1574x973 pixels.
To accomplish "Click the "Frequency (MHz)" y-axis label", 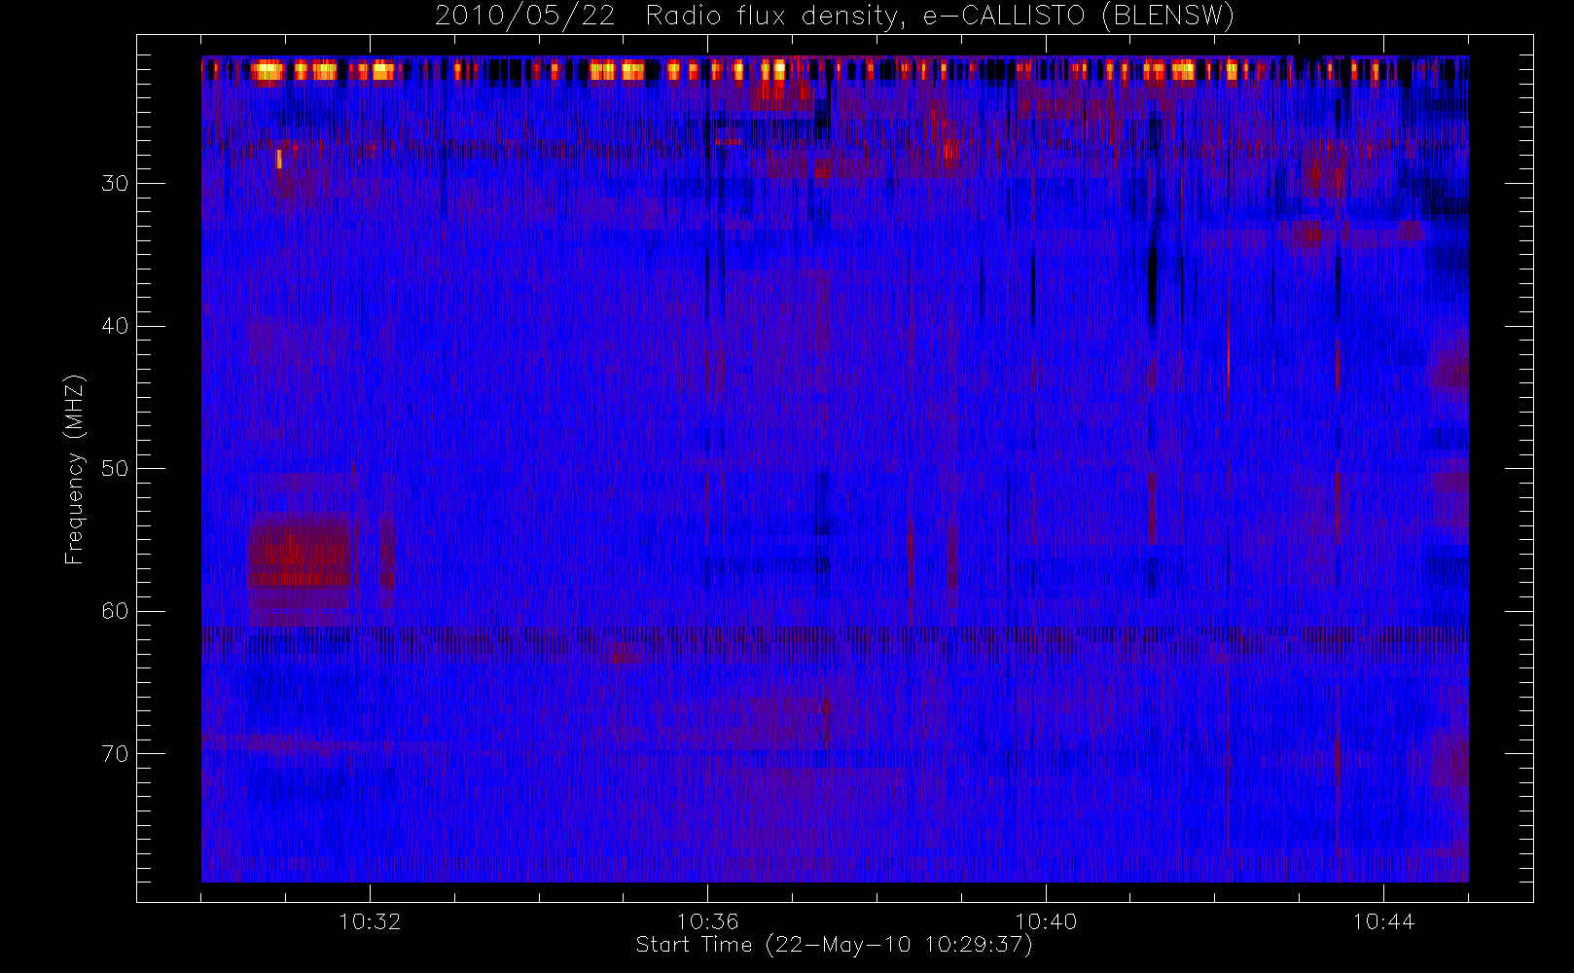I will tap(75, 469).
